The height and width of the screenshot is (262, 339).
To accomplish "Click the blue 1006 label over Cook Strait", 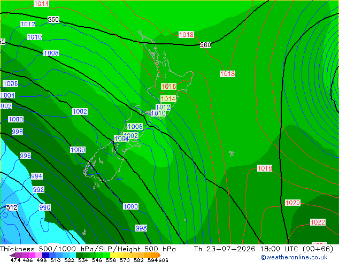I will (135, 127).
